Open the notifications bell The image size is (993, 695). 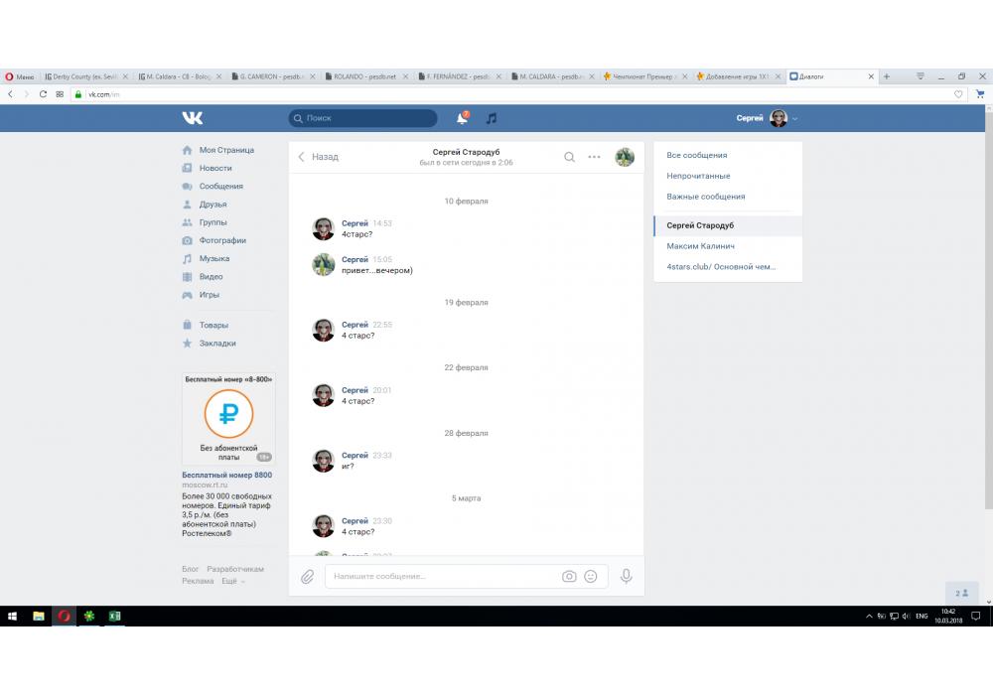tap(462, 118)
